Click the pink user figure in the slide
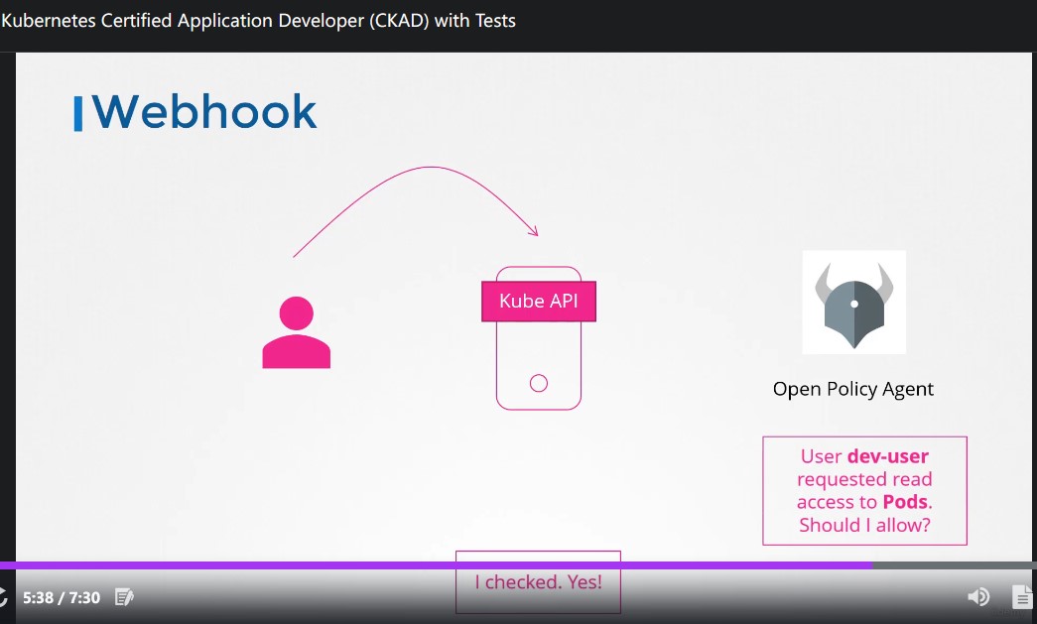The width and height of the screenshot is (1037, 624). coord(297,331)
